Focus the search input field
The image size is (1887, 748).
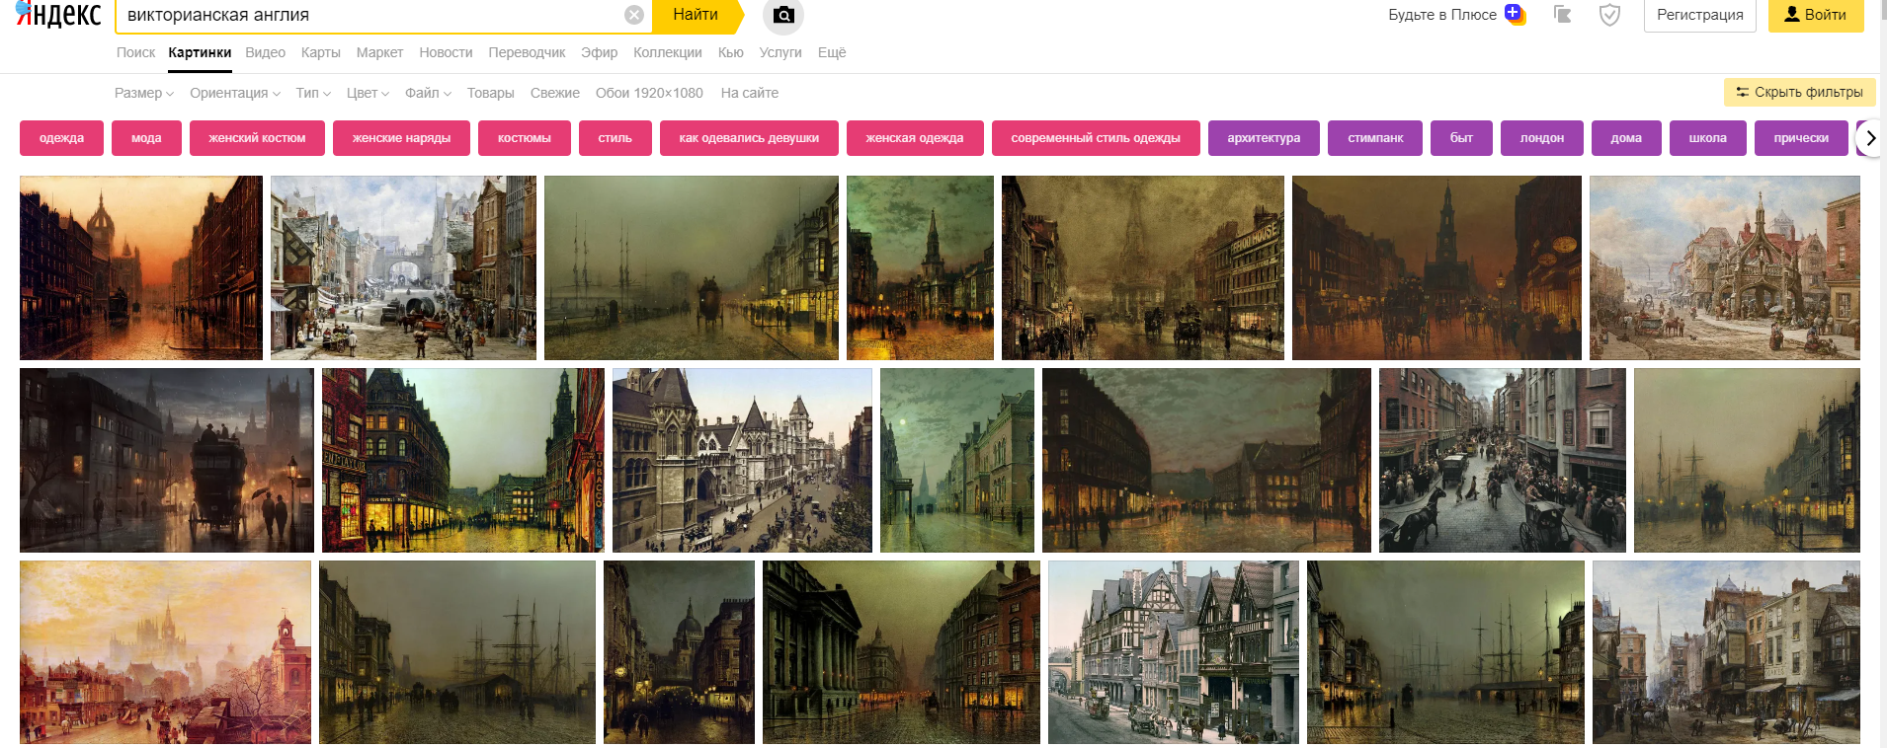pyautogui.click(x=370, y=15)
